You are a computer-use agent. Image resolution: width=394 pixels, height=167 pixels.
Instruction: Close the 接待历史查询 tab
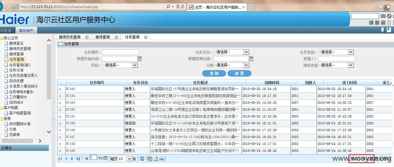click(87, 37)
